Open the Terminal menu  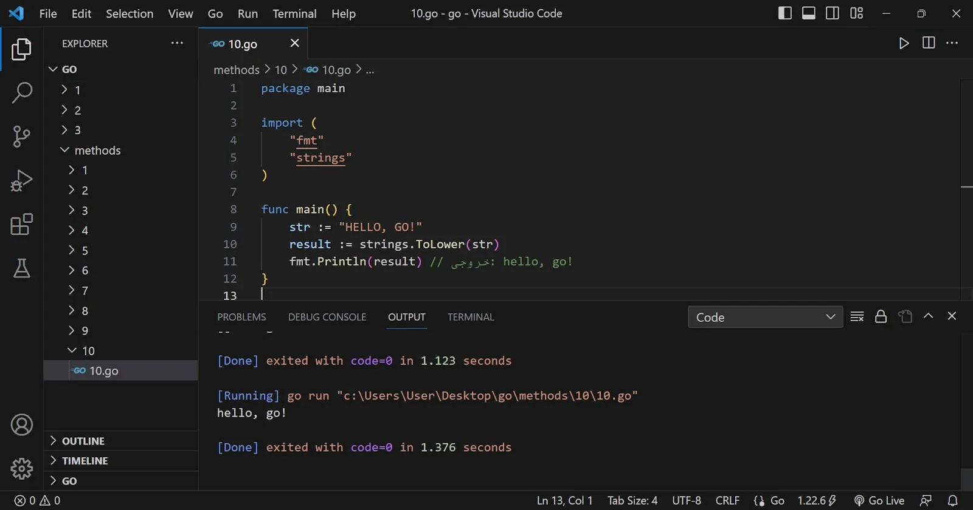(294, 13)
